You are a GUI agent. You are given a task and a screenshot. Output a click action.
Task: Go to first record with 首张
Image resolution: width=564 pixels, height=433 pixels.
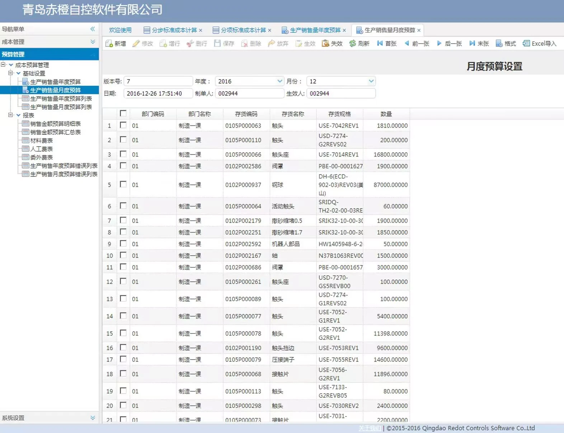pyautogui.click(x=380, y=43)
